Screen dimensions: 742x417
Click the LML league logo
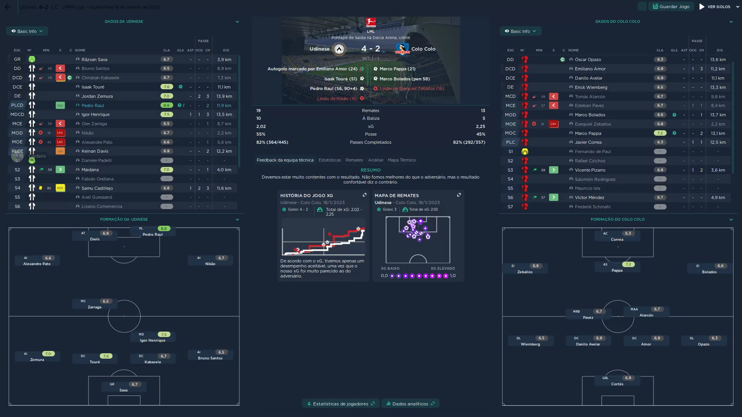click(370, 22)
